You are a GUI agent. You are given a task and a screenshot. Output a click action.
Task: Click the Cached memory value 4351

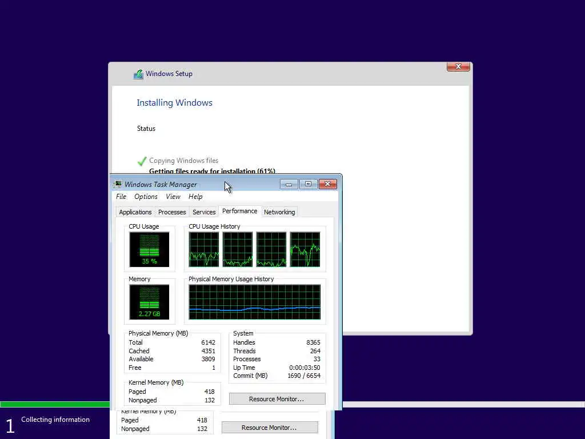point(208,351)
